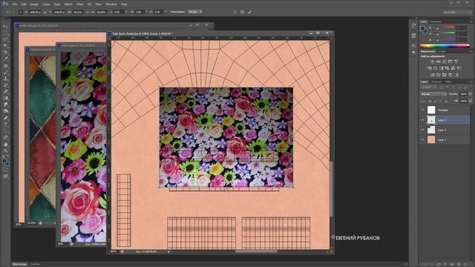Open the Mini Bridge panel tab
The image size is (475, 267).
[20, 264]
